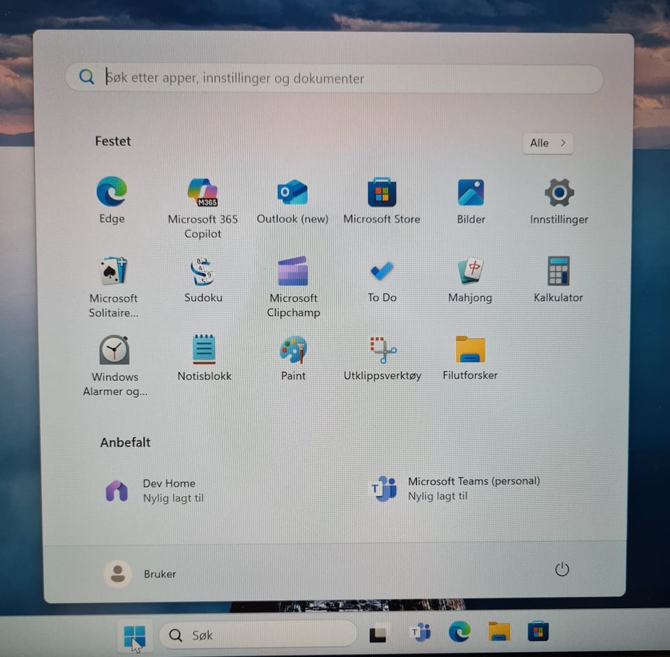Screen dimensions: 670x657
Task: Click the Bruker user name label
Action: pos(160,574)
